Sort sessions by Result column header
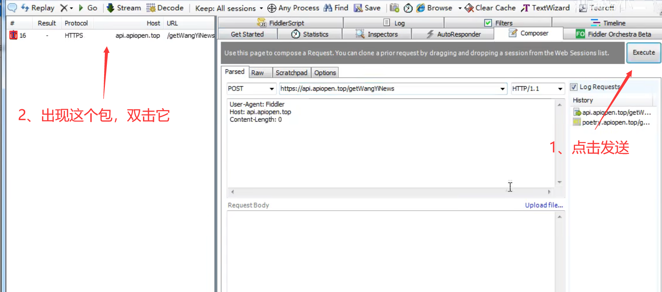 [x=47, y=23]
